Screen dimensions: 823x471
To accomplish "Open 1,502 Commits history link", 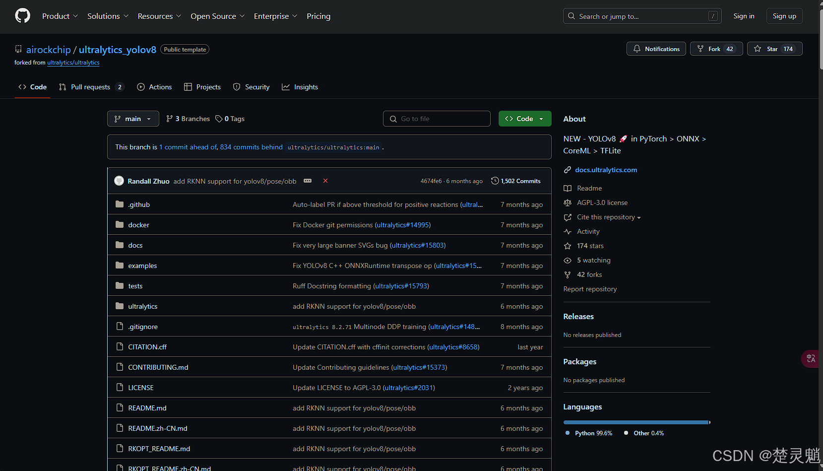I will pyautogui.click(x=516, y=181).
